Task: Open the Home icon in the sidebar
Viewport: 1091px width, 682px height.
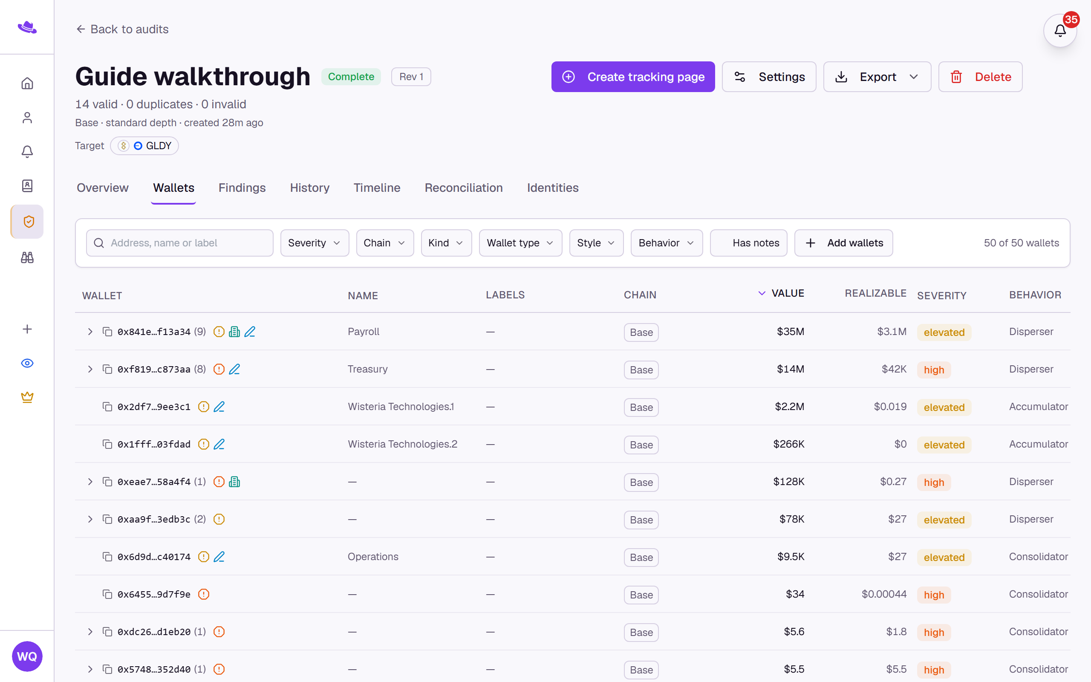Action: pyautogui.click(x=27, y=84)
